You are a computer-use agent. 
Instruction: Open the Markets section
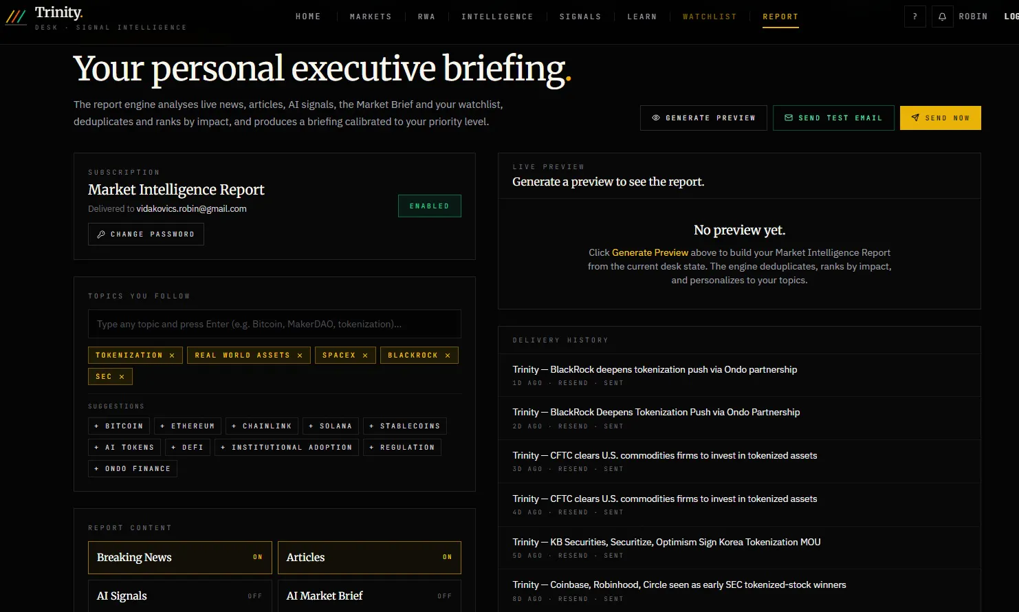click(371, 17)
